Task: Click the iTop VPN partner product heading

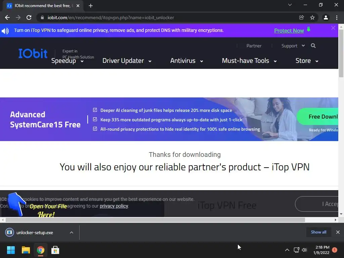Action: point(184,167)
